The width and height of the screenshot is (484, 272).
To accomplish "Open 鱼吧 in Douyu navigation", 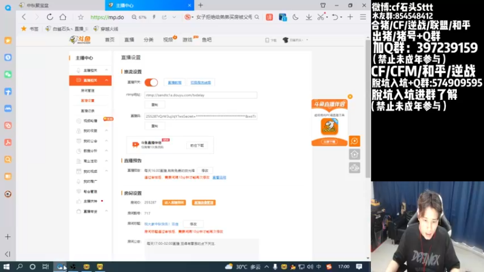I will click(207, 40).
